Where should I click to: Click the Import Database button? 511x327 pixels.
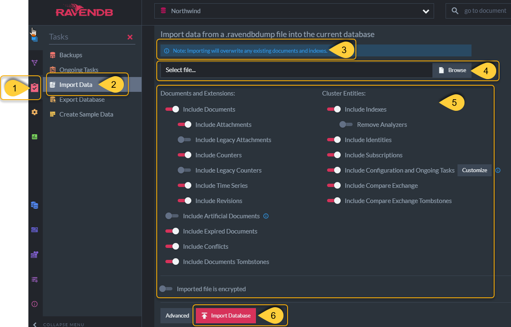point(226,315)
